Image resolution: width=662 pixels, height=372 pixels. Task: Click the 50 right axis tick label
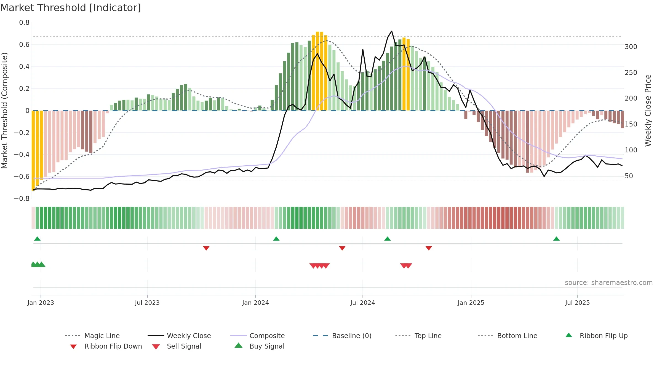[629, 176]
